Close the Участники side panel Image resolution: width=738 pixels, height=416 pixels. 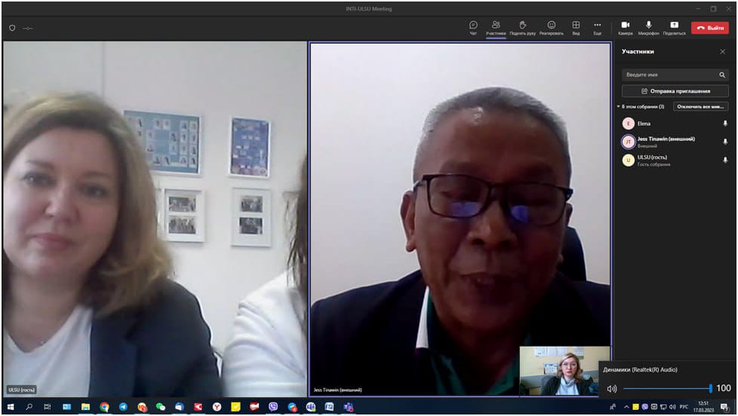(x=722, y=52)
